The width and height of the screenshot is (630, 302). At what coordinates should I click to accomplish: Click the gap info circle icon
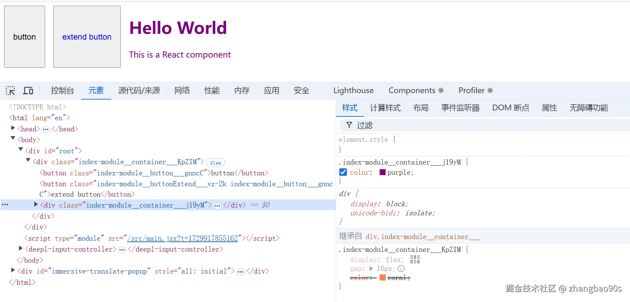pyautogui.click(x=401, y=268)
